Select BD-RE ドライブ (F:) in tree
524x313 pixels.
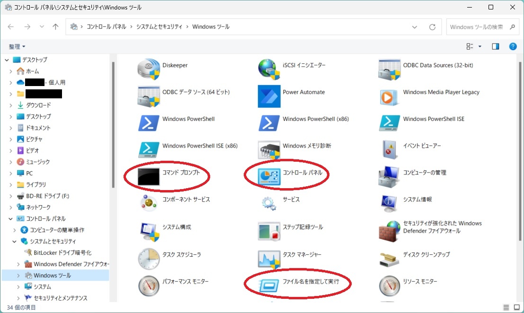click(x=47, y=196)
